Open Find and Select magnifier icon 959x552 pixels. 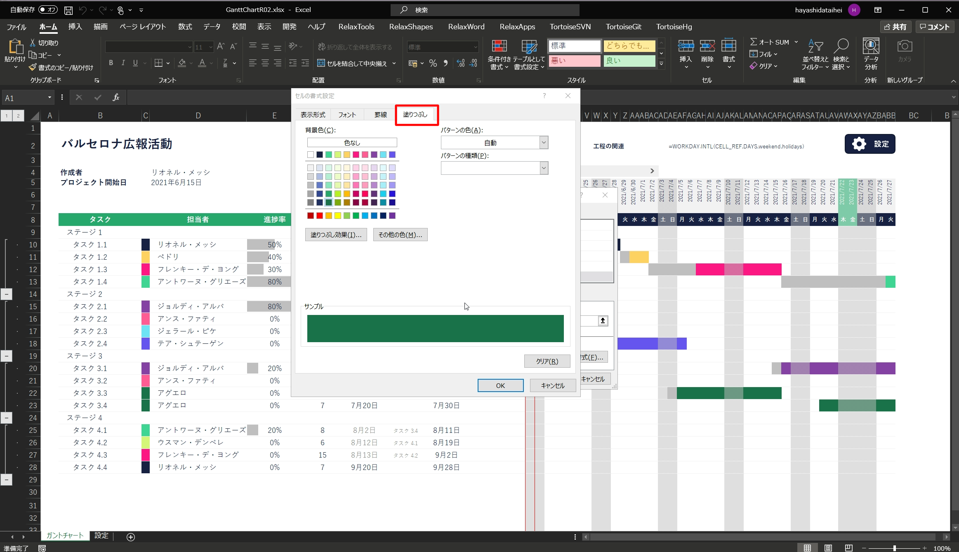point(841,46)
